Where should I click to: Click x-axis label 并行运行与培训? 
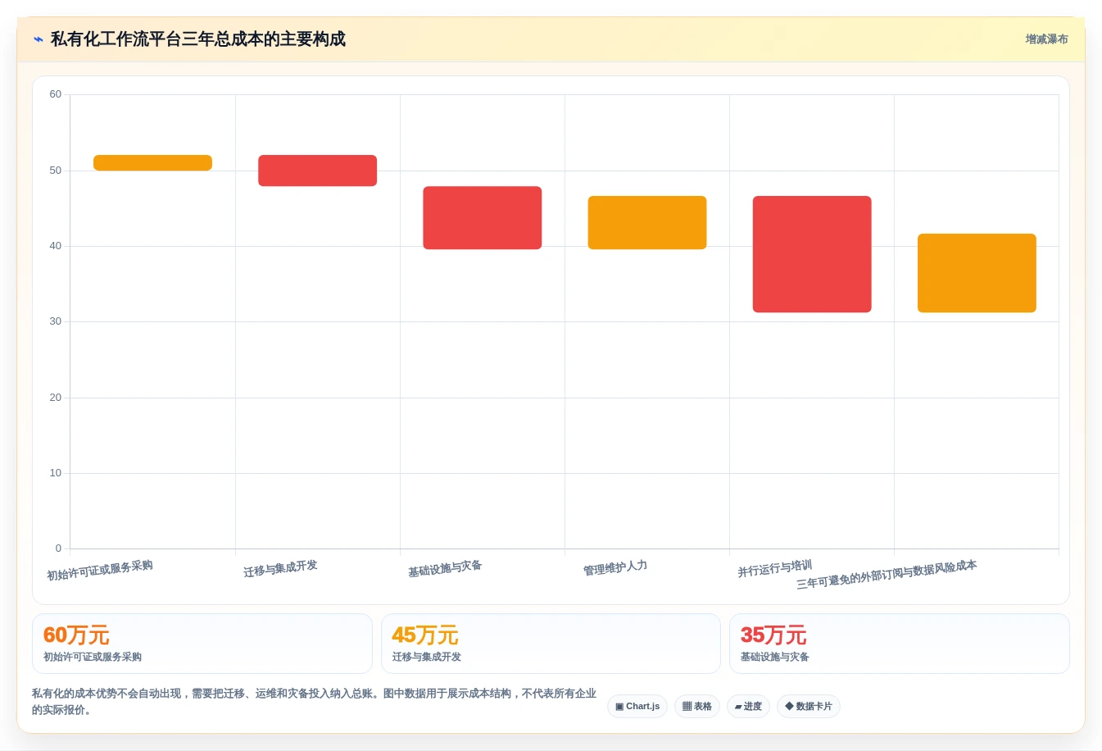[774, 568]
